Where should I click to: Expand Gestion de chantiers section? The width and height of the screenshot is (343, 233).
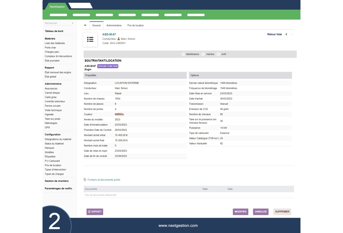(57, 181)
